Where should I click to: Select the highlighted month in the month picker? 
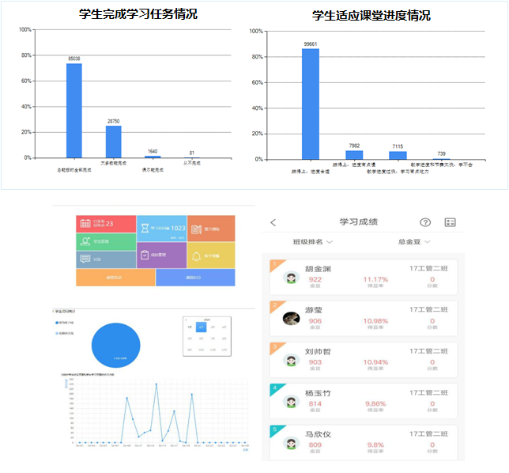[x=201, y=327]
